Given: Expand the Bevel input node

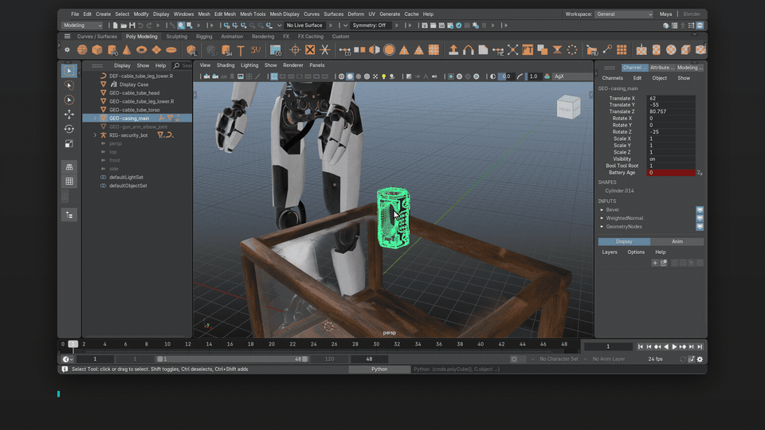Looking at the screenshot, I should coord(602,209).
